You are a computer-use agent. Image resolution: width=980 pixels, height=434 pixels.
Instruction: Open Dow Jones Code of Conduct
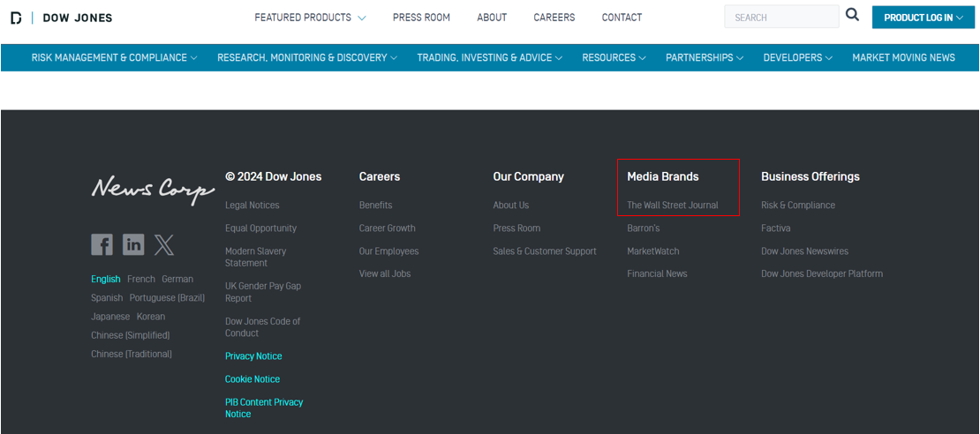pyautogui.click(x=262, y=326)
